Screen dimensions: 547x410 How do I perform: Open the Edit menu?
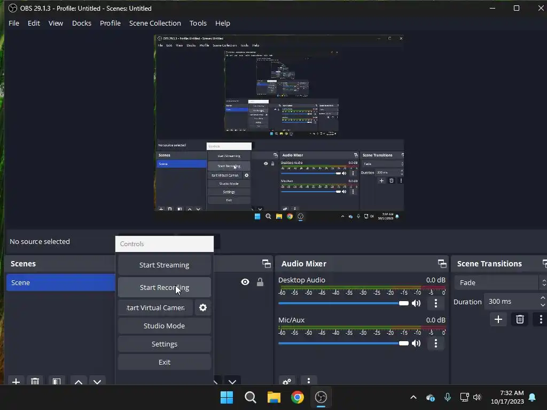[x=34, y=23]
